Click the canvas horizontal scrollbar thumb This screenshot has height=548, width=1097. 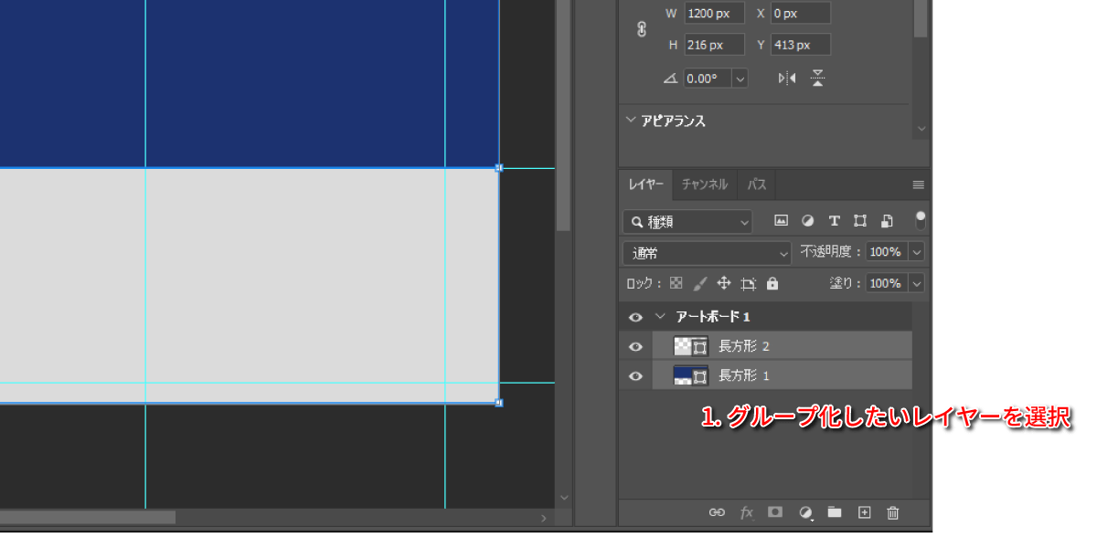tap(88, 517)
